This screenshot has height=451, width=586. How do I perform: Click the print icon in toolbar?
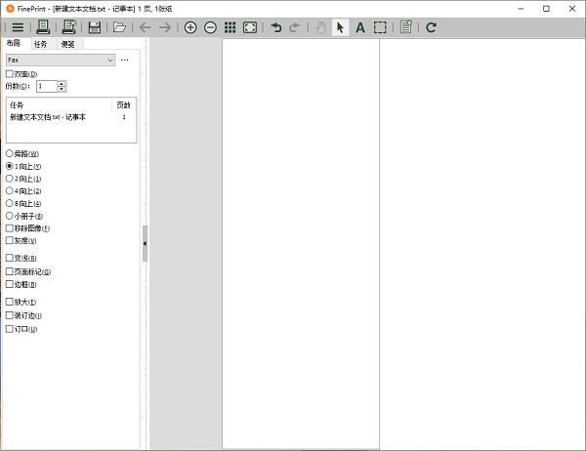click(x=43, y=28)
